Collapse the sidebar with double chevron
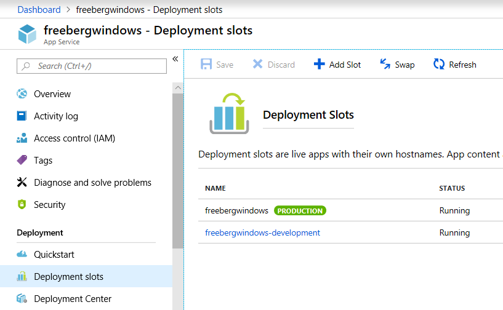 click(175, 58)
